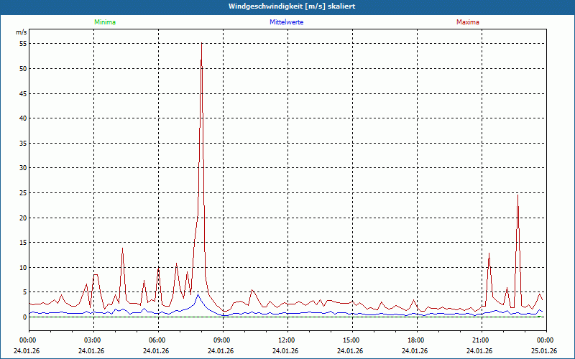Click the 21:00 time label on the x-axis

482,340
